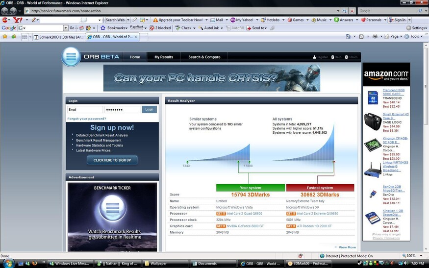Click the Check spelling toolbar button
The width and height of the screenshot is (429, 268).
pos(183,28)
